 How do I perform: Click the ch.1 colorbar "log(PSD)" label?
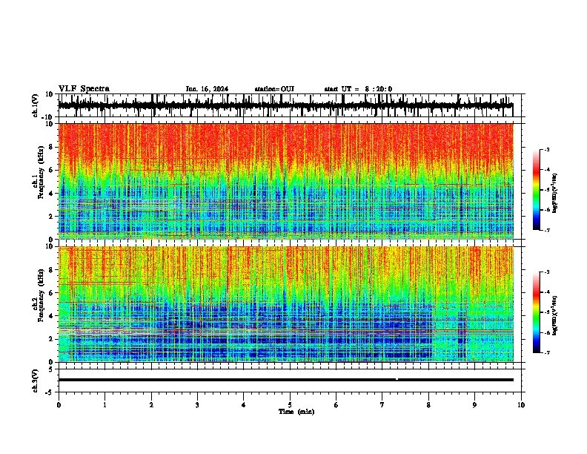coord(555,194)
